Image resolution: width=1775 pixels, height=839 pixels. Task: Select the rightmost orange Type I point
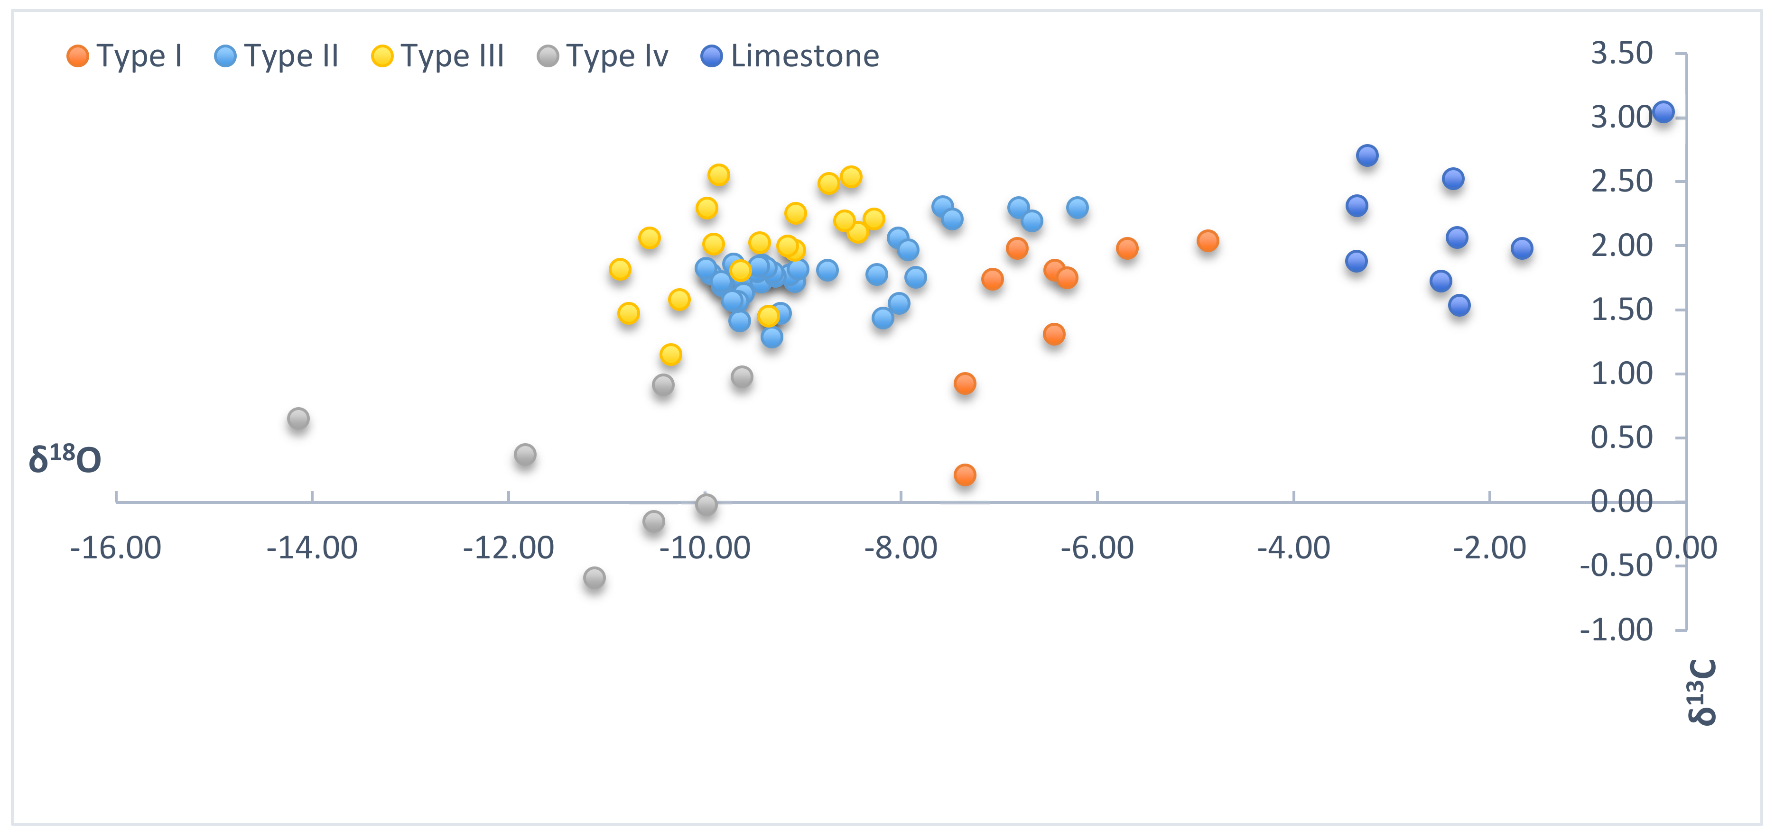(x=1207, y=240)
